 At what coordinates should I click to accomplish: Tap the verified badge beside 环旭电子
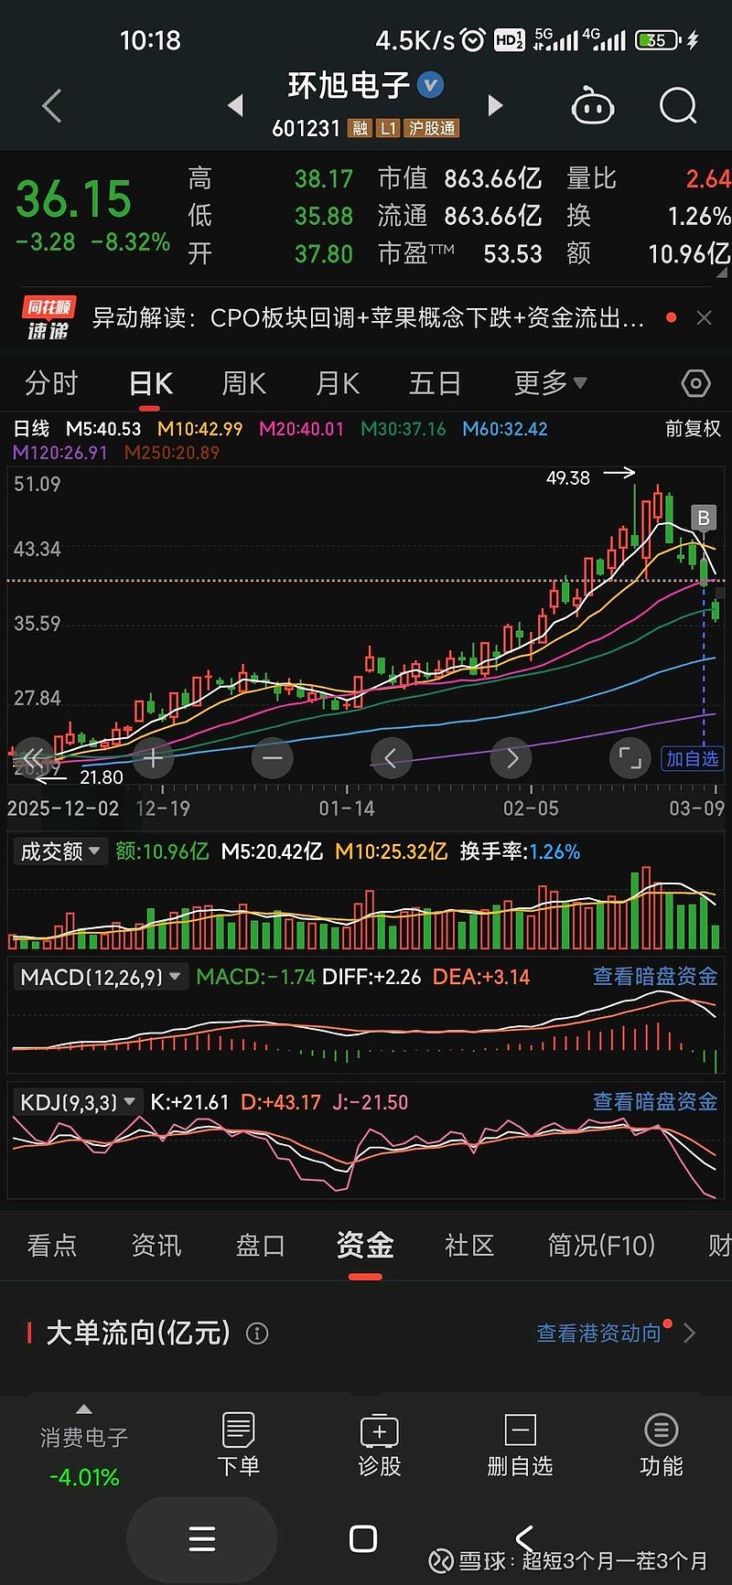pyautogui.click(x=430, y=85)
